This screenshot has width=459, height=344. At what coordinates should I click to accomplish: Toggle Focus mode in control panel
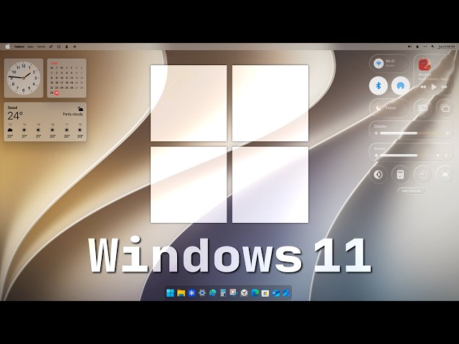tap(389, 108)
